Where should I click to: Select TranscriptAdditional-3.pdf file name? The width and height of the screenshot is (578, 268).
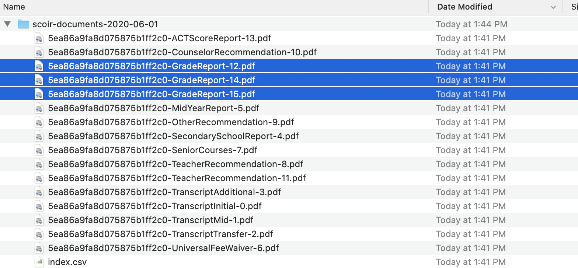pos(164,192)
